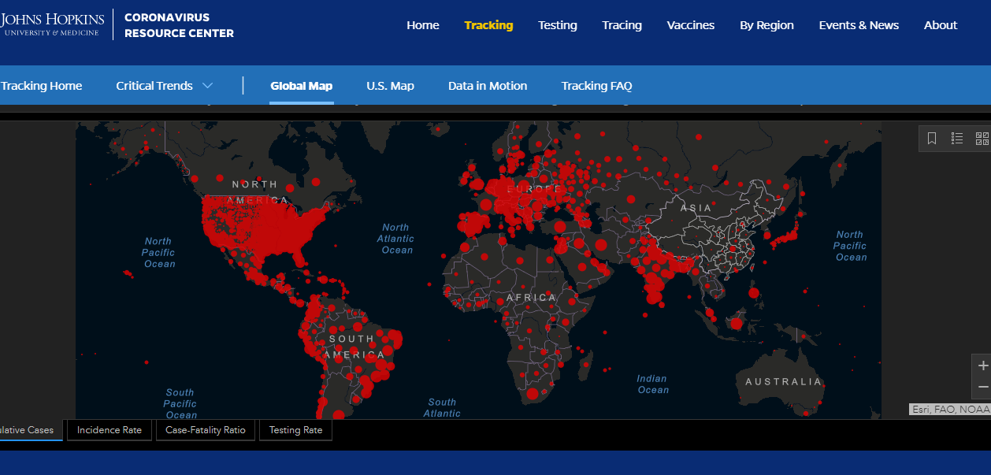Viewport: 991px width, 475px height.
Task: Open the Tracking FAQ link
Action: (596, 86)
